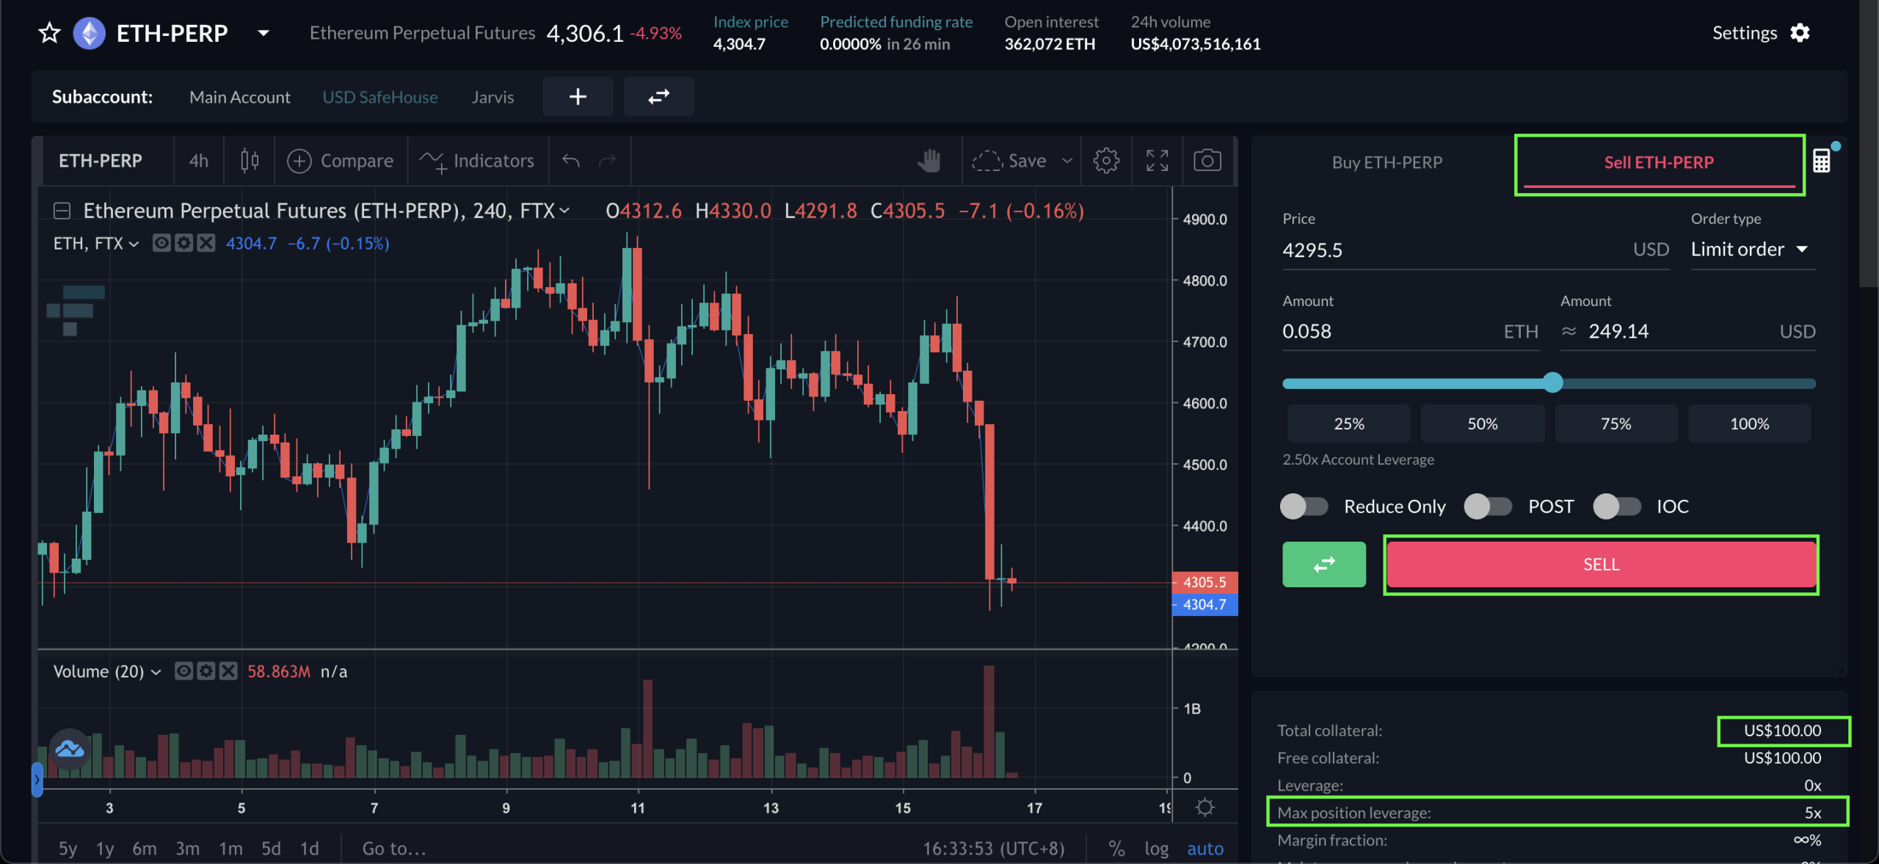Image resolution: width=1879 pixels, height=864 pixels.
Task: Change chart symbol ETH-PERP field
Action: tap(101, 161)
